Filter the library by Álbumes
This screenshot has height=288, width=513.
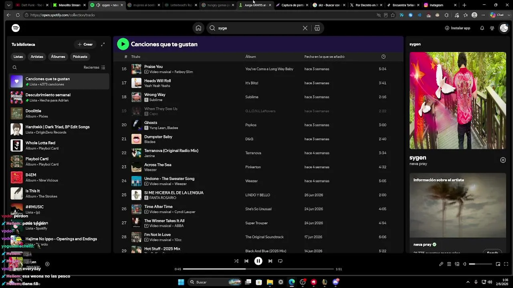pyautogui.click(x=58, y=57)
